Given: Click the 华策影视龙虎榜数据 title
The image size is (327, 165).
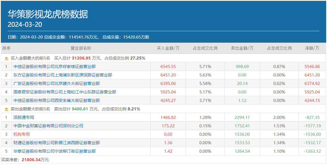Looking at the screenshot, I should 48,14.
